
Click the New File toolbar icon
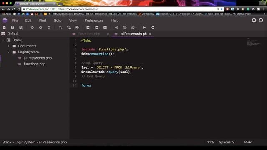point(4,27)
